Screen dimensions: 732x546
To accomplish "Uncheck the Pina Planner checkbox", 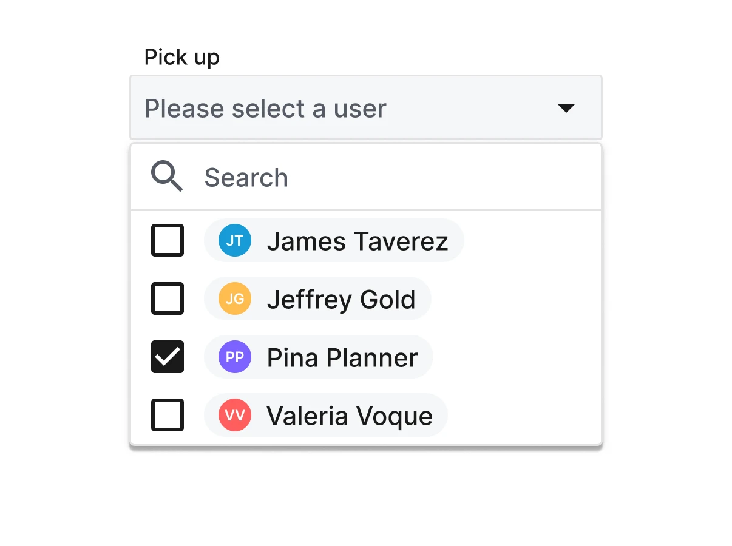I will pos(168,357).
